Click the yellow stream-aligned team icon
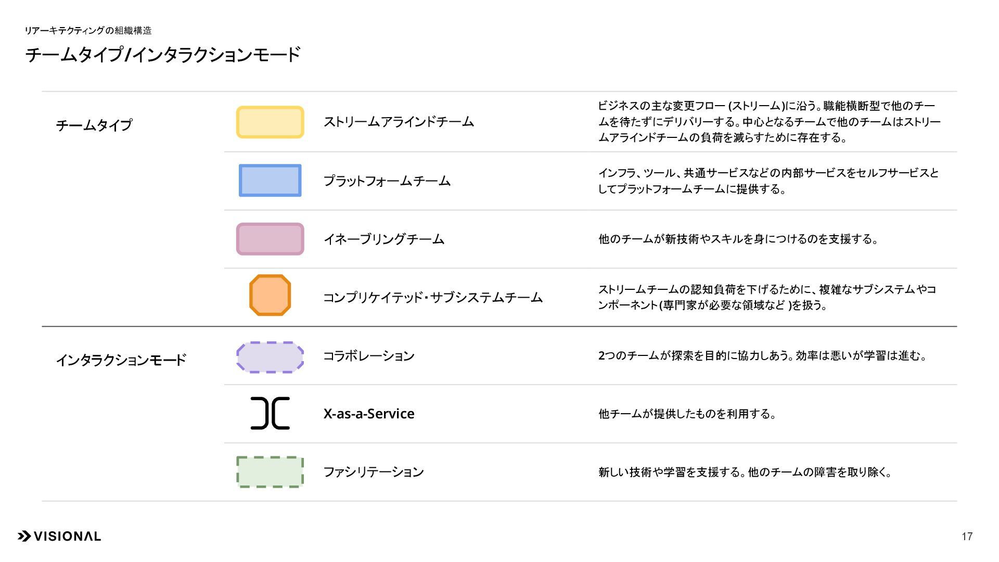Viewport: 999px width, 562px height. coord(270,122)
